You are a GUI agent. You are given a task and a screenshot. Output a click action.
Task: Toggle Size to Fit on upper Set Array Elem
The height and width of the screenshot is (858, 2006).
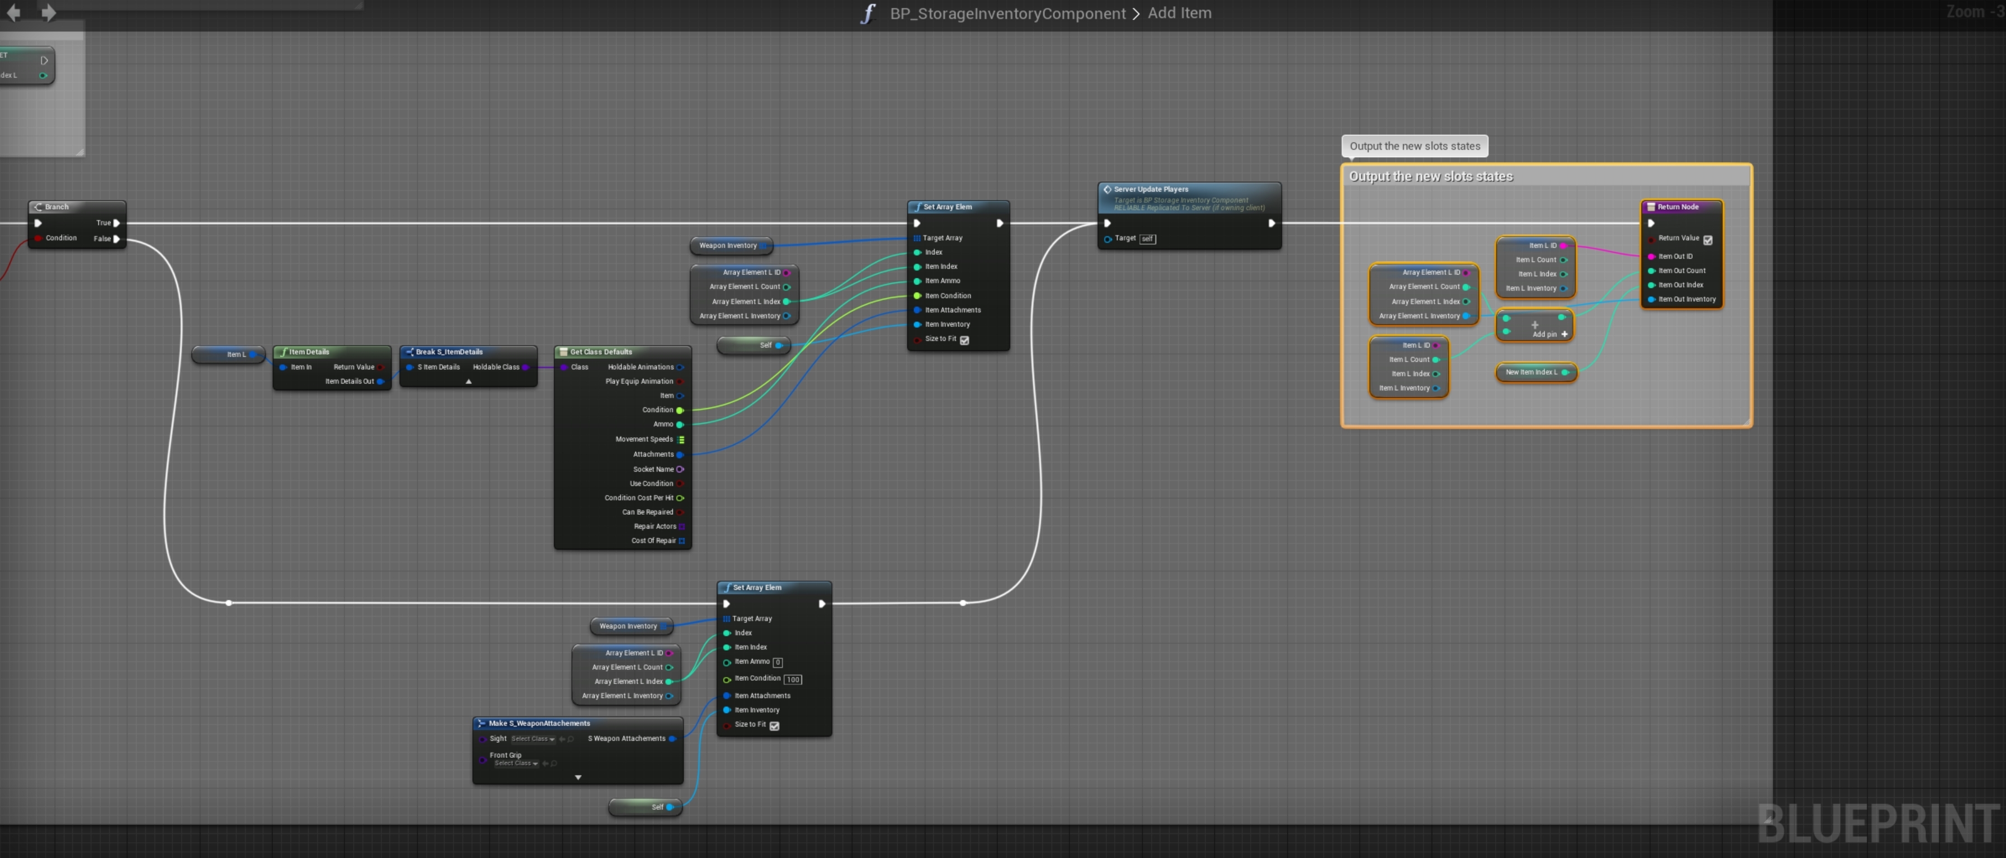click(x=964, y=340)
